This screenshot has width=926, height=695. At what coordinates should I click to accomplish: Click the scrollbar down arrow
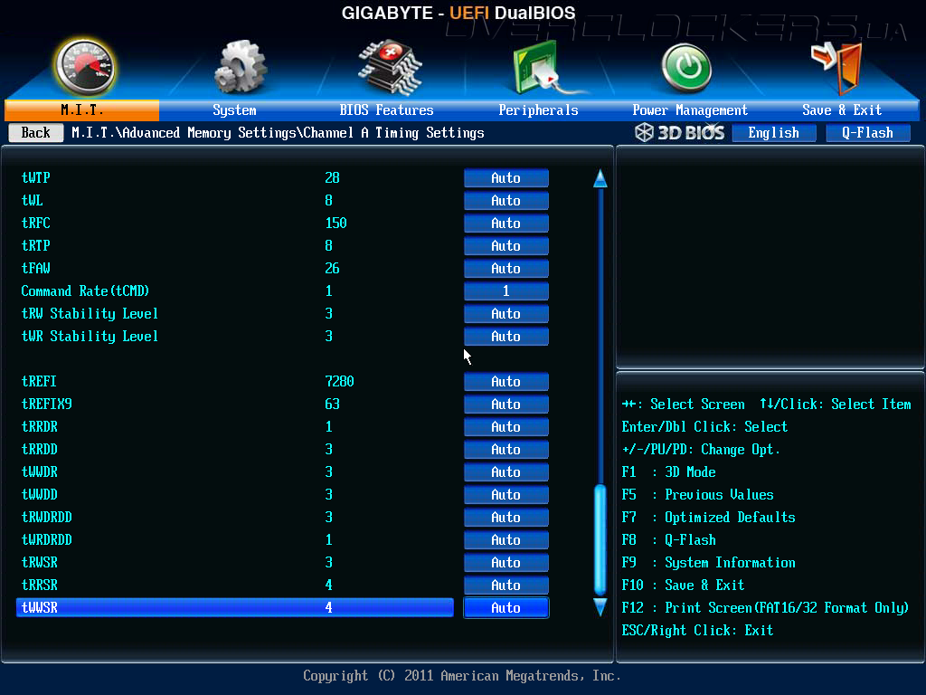pos(600,607)
